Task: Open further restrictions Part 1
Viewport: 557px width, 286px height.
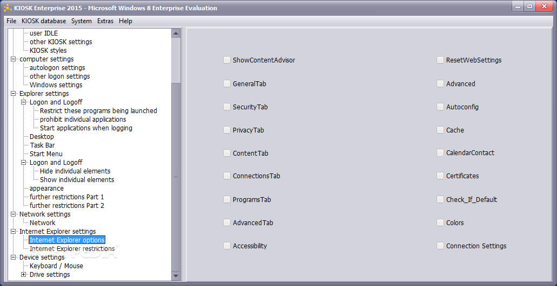Action: click(x=67, y=197)
